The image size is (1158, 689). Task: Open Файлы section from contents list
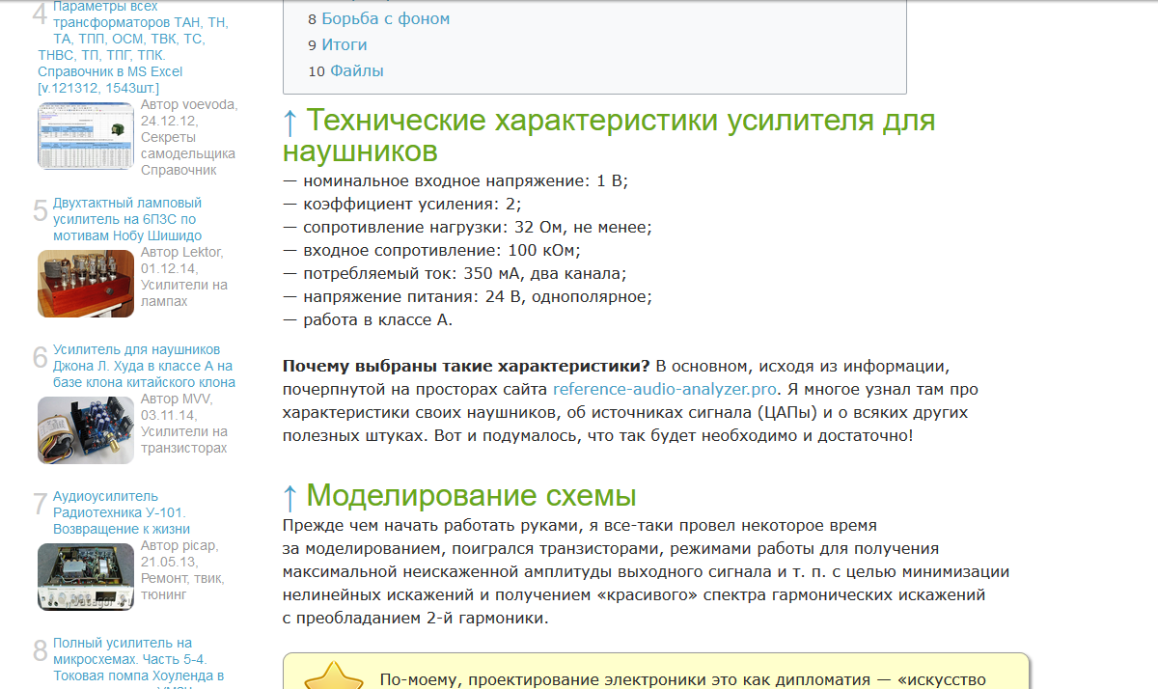click(356, 70)
